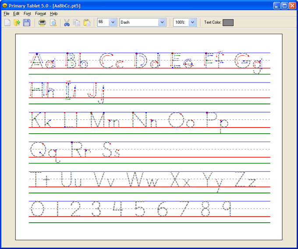This screenshot has width=298, height=249.
Task: Expand the 100% zoom dropdown
Action: click(192, 22)
